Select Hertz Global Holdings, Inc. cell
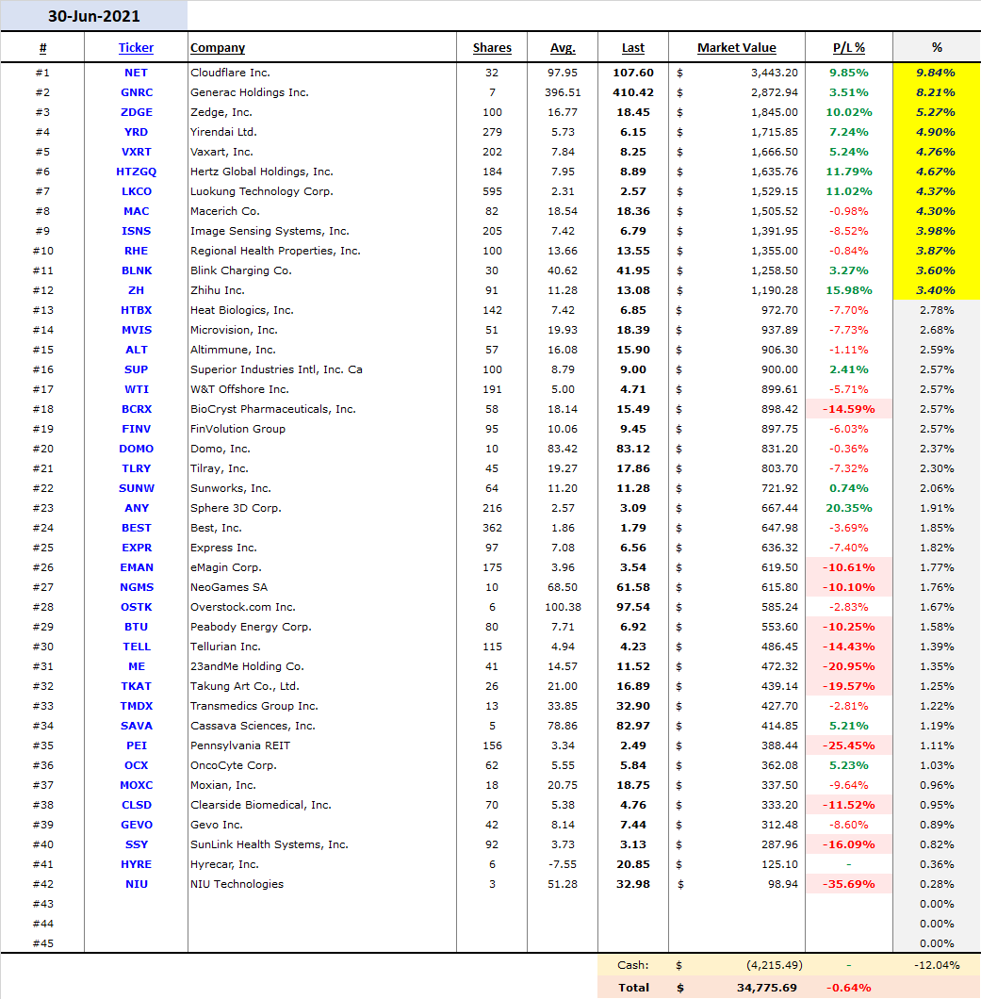 [322, 172]
